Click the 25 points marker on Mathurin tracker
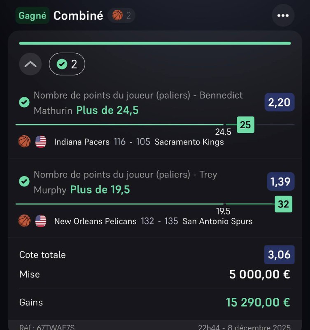This screenshot has width=310, height=330. [245, 125]
